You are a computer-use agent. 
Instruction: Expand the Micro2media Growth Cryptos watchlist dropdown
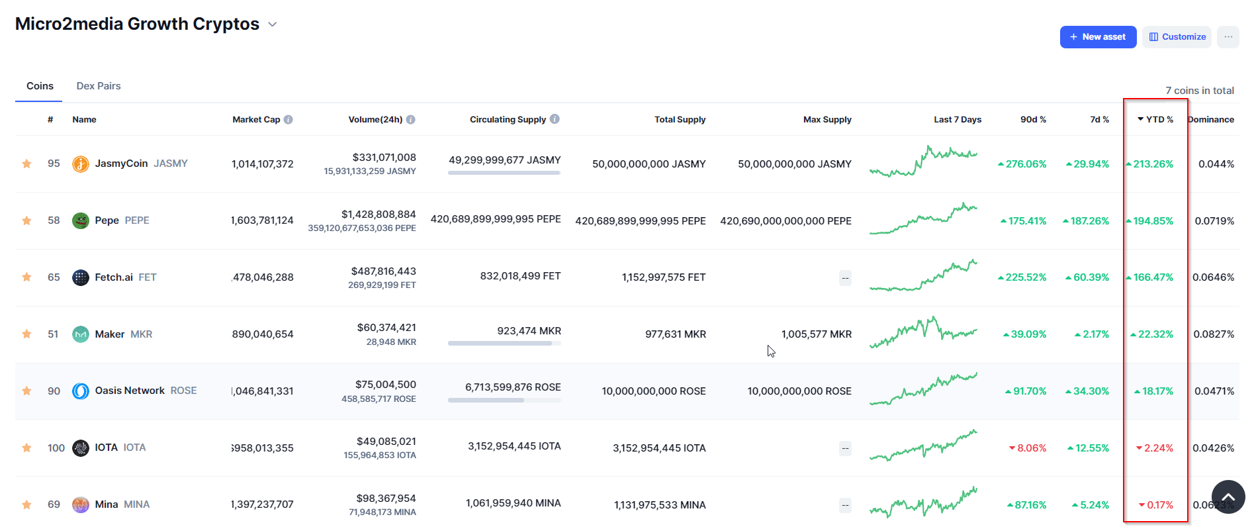272,24
